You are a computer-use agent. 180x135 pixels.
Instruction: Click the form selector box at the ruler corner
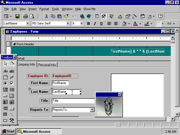pyautogui.click(x=8, y=38)
